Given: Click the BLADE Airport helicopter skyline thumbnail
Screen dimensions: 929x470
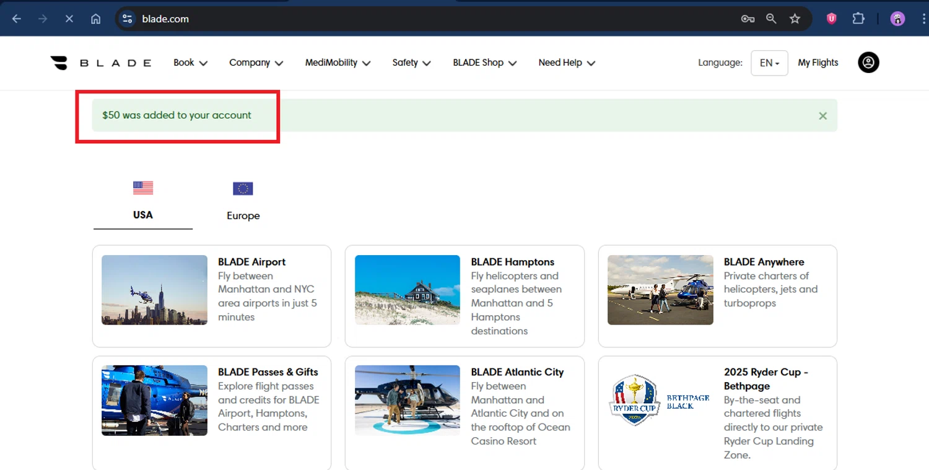Looking at the screenshot, I should click(x=154, y=290).
